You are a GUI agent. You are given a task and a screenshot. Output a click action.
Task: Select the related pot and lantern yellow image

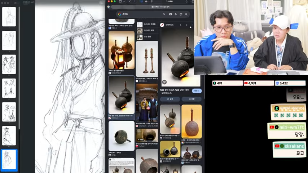(170, 149)
